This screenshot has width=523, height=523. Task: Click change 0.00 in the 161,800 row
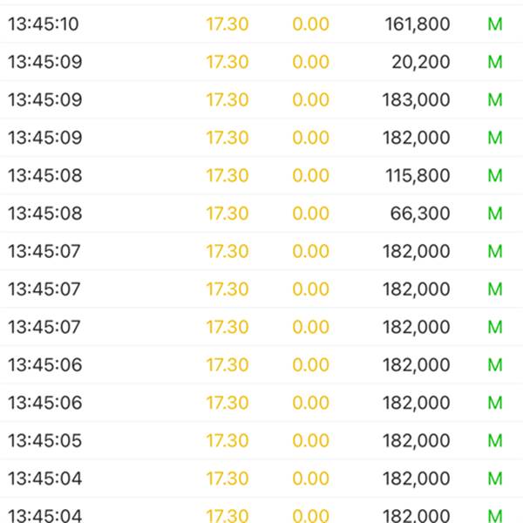(x=311, y=24)
